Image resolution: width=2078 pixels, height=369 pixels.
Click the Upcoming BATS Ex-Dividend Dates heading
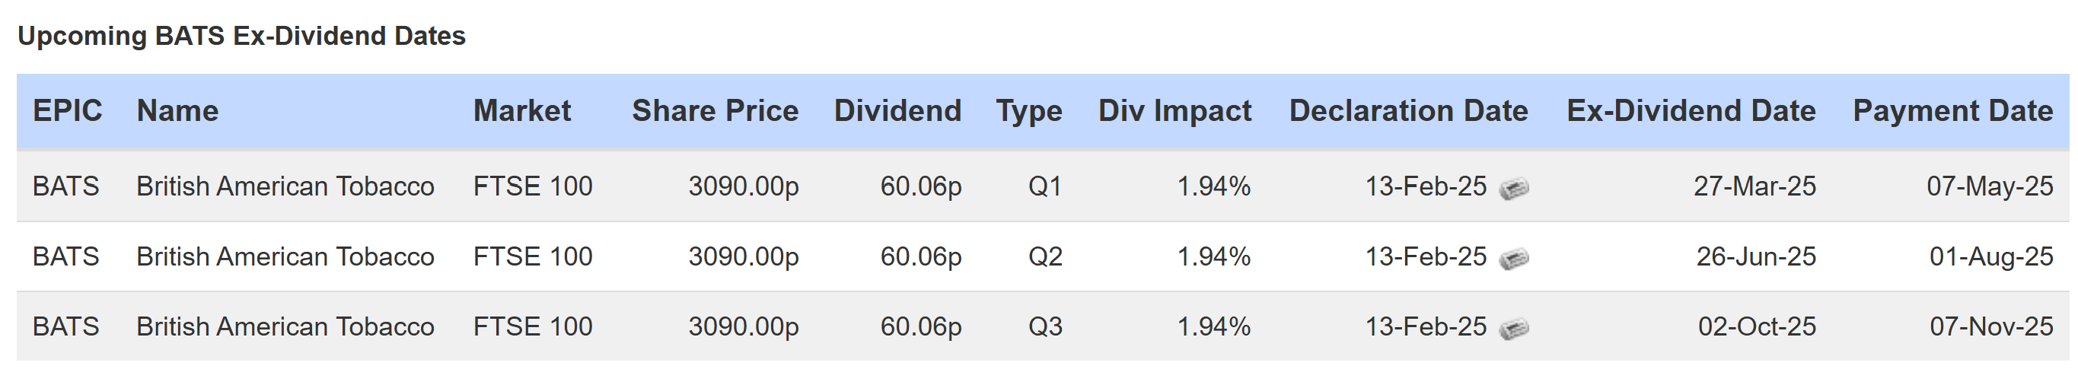pos(242,37)
